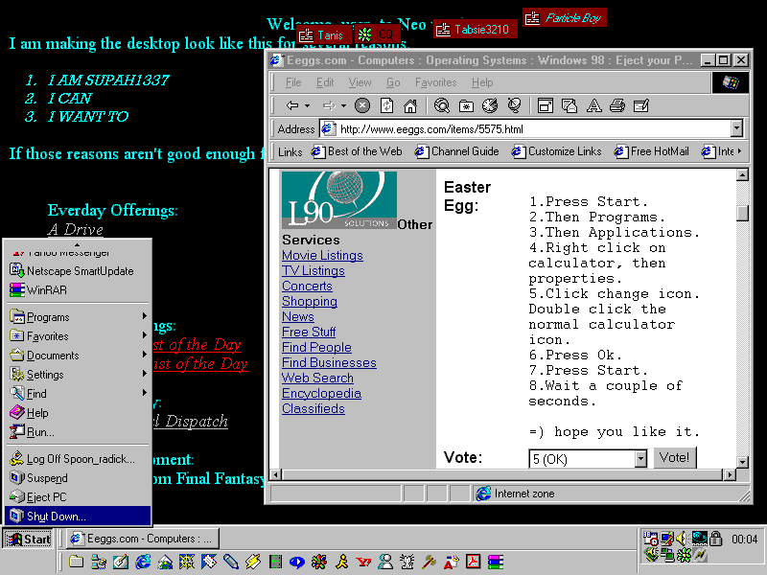Click the A Drive desktop link
Screen dimensions: 767x575
click(76, 229)
